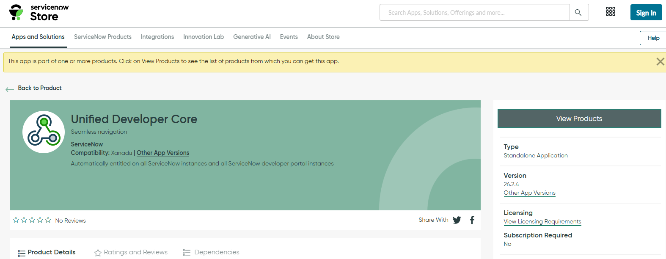Click the Subscription Required label
Viewport: 666px width, 259px height.
point(538,235)
